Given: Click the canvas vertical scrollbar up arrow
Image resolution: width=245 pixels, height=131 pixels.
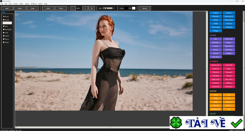Looking at the screenshot, I should coord(207,12).
